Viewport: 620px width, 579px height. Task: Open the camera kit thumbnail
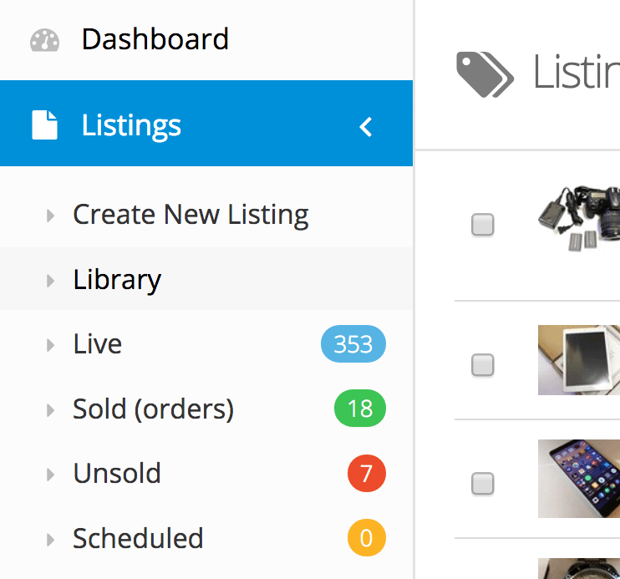578,221
